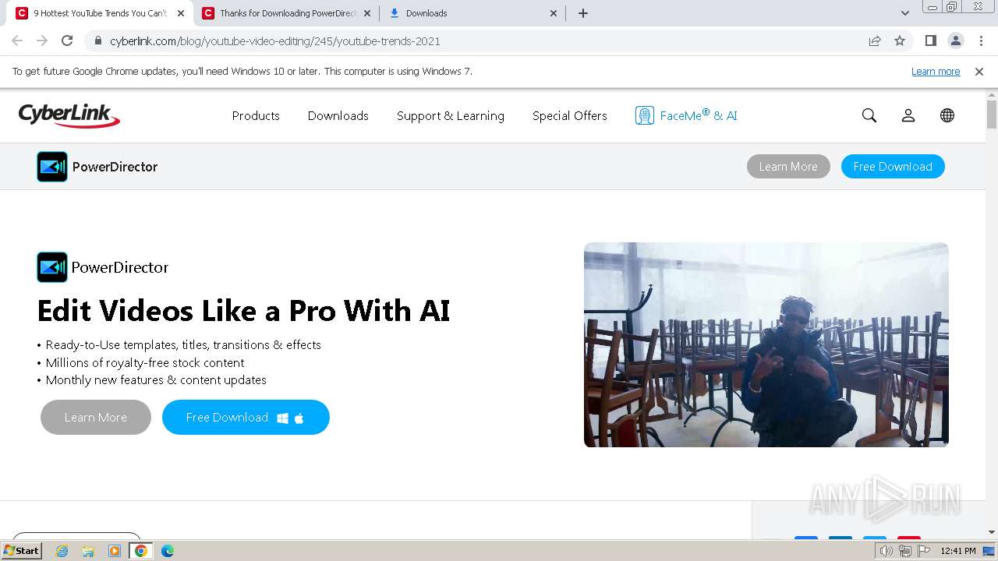
Task: Open the Products menu
Action: pyautogui.click(x=256, y=115)
